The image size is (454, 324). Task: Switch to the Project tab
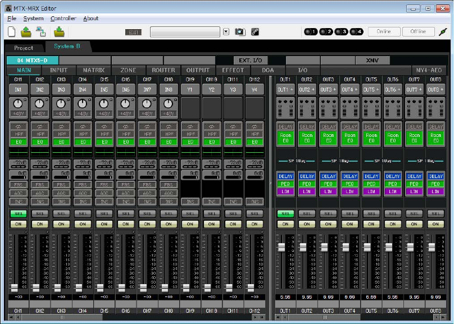pos(24,48)
